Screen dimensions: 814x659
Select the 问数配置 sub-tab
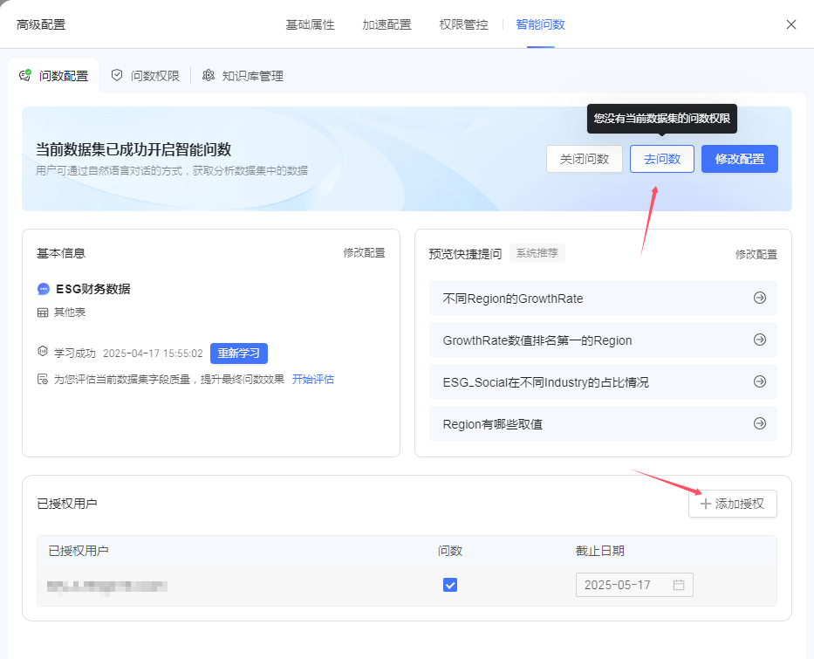coord(53,76)
